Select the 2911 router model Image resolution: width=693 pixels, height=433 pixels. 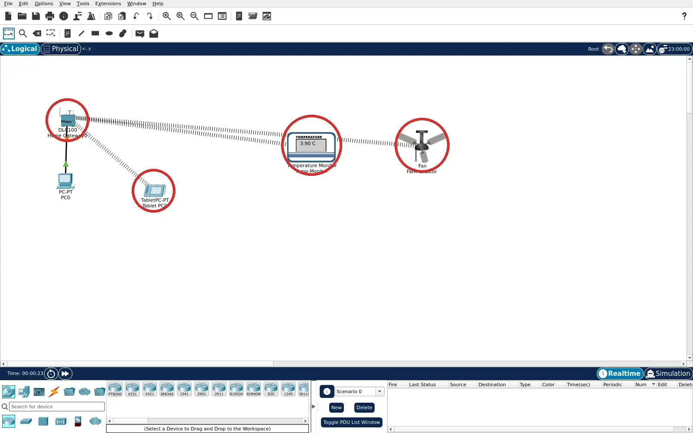click(x=219, y=389)
